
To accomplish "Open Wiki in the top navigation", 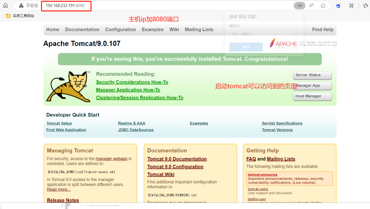I will coord(174,30).
